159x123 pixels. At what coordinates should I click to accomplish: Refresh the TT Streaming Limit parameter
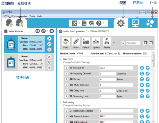(x=142, y=96)
